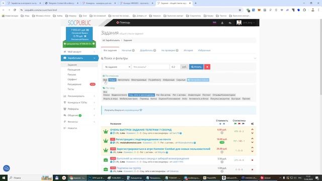Image resolution: width=322 pixels, height=181 pixels.
Task: Open the Windows Start menu
Action: coord(4,177)
